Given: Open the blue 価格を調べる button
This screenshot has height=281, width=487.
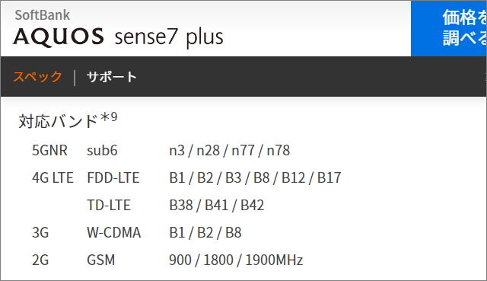Looking at the screenshot, I should coord(449,29).
